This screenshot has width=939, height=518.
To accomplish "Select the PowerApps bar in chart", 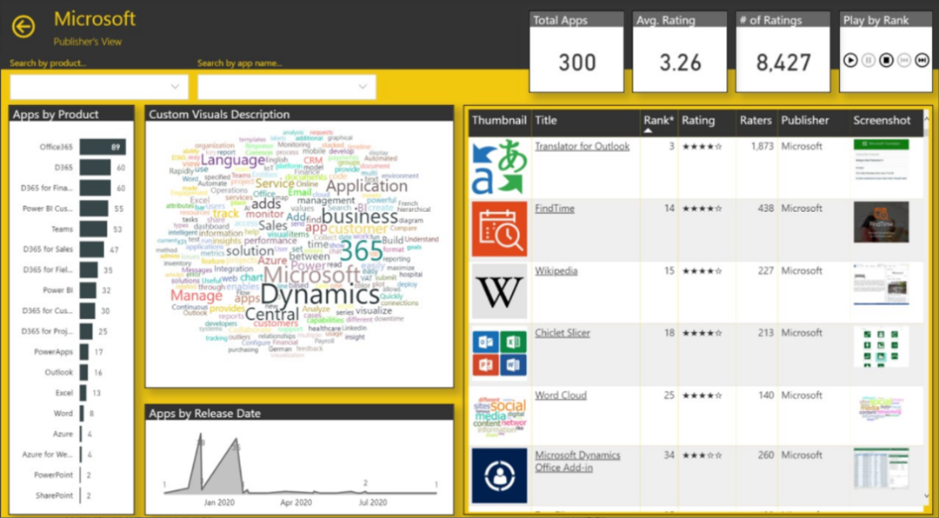I will [83, 351].
